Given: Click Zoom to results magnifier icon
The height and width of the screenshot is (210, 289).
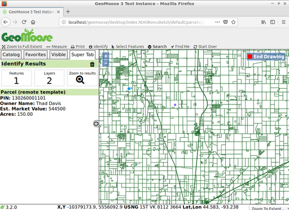Looking at the screenshot, I should [x=80, y=80].
